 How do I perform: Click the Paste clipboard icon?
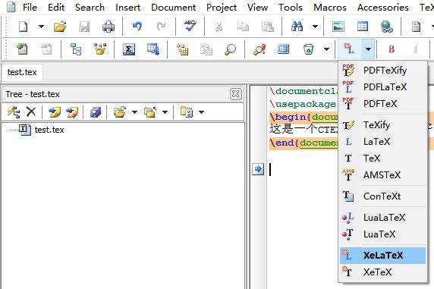[267, 27]
